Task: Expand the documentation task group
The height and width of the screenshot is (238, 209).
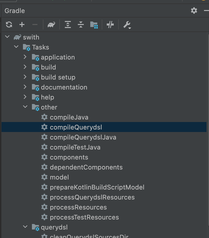Action: pos(25,87)
